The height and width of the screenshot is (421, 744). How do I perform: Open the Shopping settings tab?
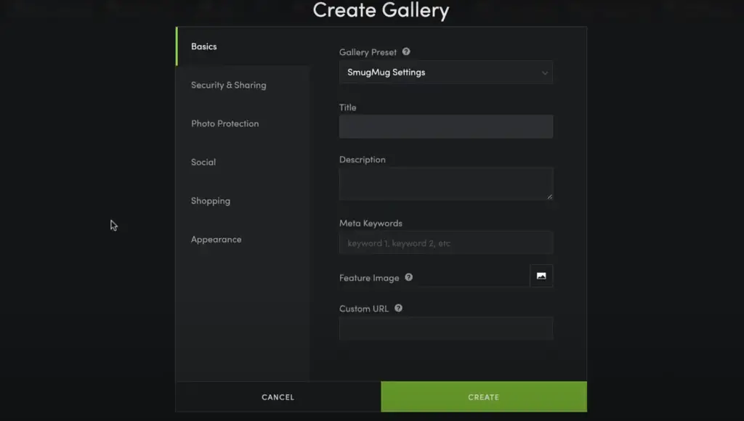pos(211,201)
